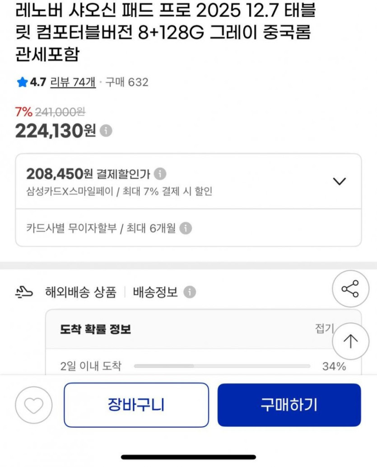Collapse arrival info with 접기
Image resolution: width=377 pixels, height=467 pixels.
pyautogui.click(x=324, y=329)
